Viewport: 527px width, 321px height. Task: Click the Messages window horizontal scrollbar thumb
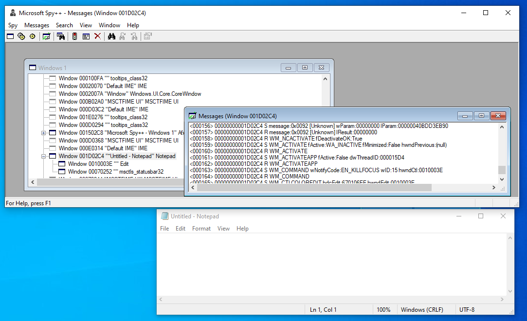pos(314,187)
